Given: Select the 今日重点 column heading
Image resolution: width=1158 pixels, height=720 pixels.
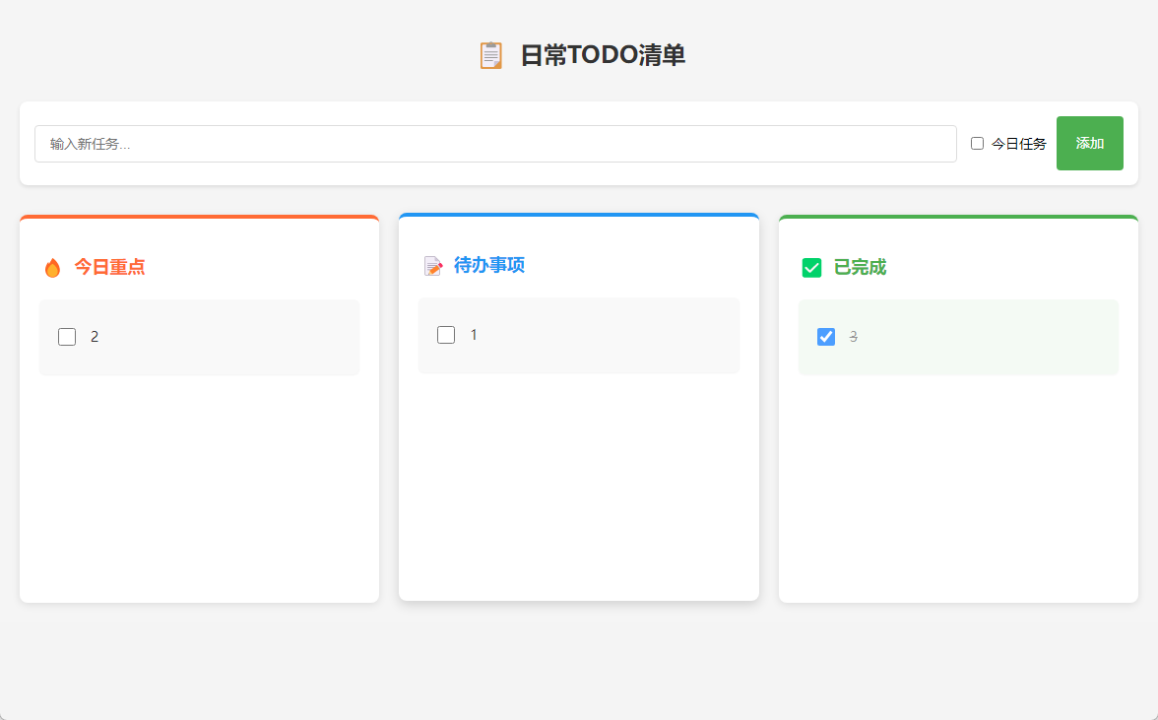Looking at the screenshot, I should click(109, 267).
